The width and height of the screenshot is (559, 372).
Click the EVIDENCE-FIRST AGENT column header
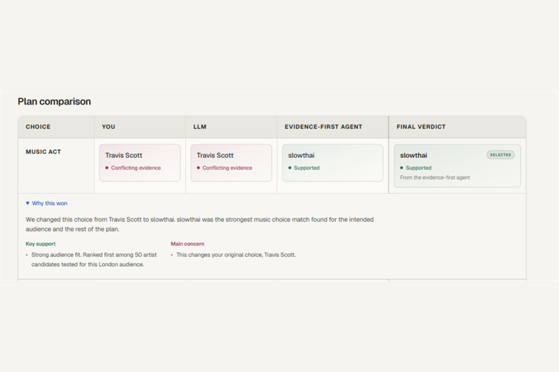coord(323,127)
